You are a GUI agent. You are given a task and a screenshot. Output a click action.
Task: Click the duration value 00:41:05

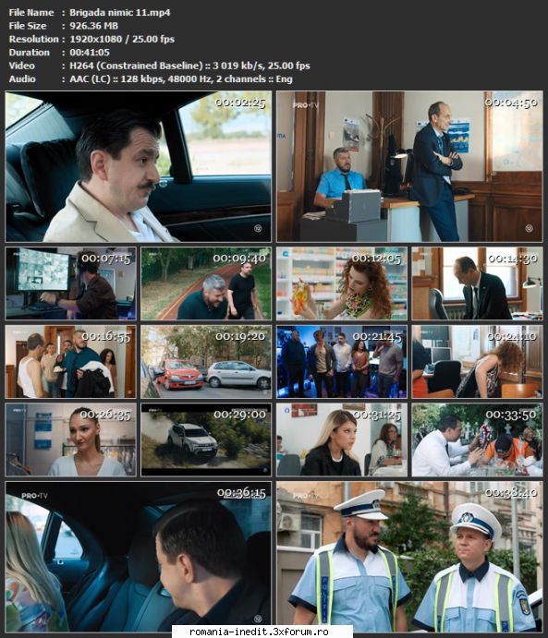pos(90,53)
